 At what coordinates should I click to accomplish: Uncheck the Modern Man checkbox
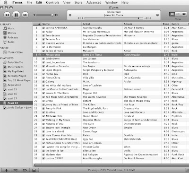(x=43, y=155)
